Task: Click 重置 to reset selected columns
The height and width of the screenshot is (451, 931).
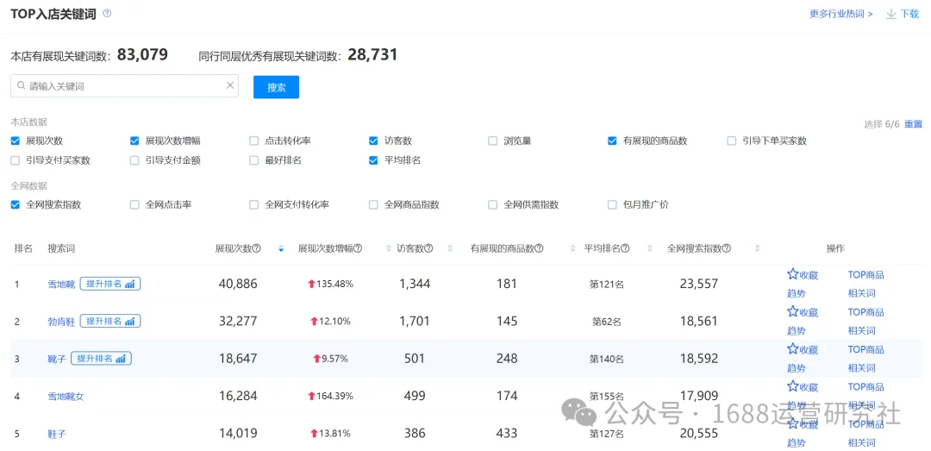Action: point(913,124)
